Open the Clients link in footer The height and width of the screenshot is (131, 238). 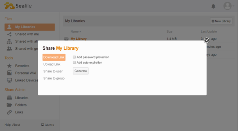tap(48, 125)
